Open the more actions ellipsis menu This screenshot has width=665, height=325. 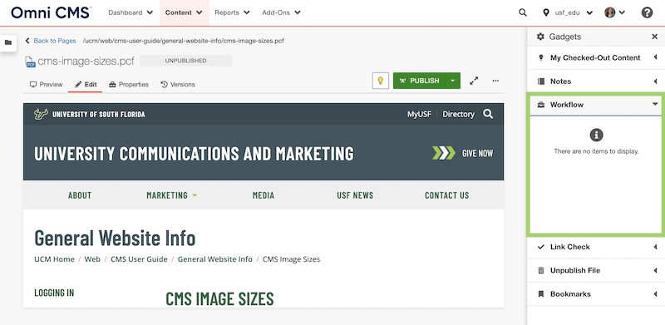tap(495, 81)
